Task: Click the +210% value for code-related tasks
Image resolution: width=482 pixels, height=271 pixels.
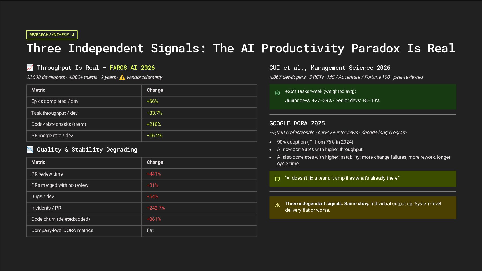Action: click(154, 124)
